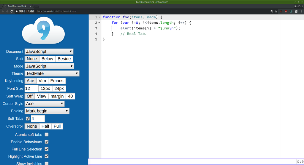Choose Ace keybinding
Viewport: 304px width, 165px height.
(31, 81)
